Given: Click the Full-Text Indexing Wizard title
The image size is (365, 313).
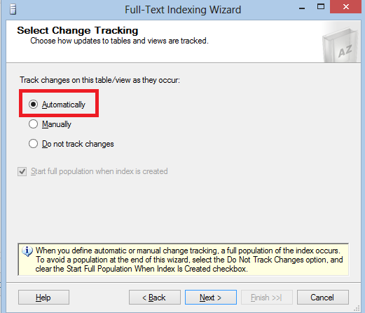Looking at the screenshot, I should click(183, 10).
